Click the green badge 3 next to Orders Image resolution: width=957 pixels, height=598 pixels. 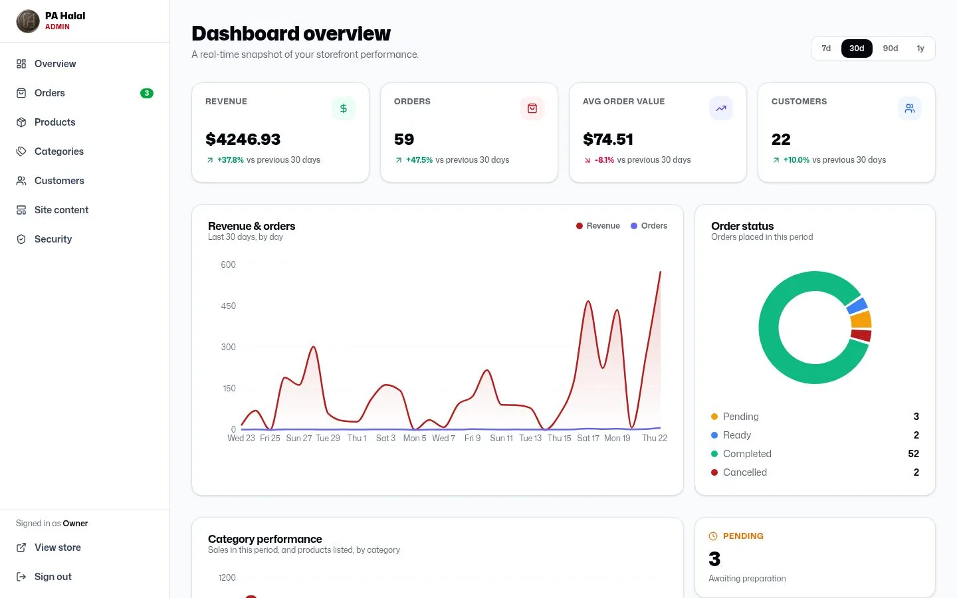click(147, 93)
